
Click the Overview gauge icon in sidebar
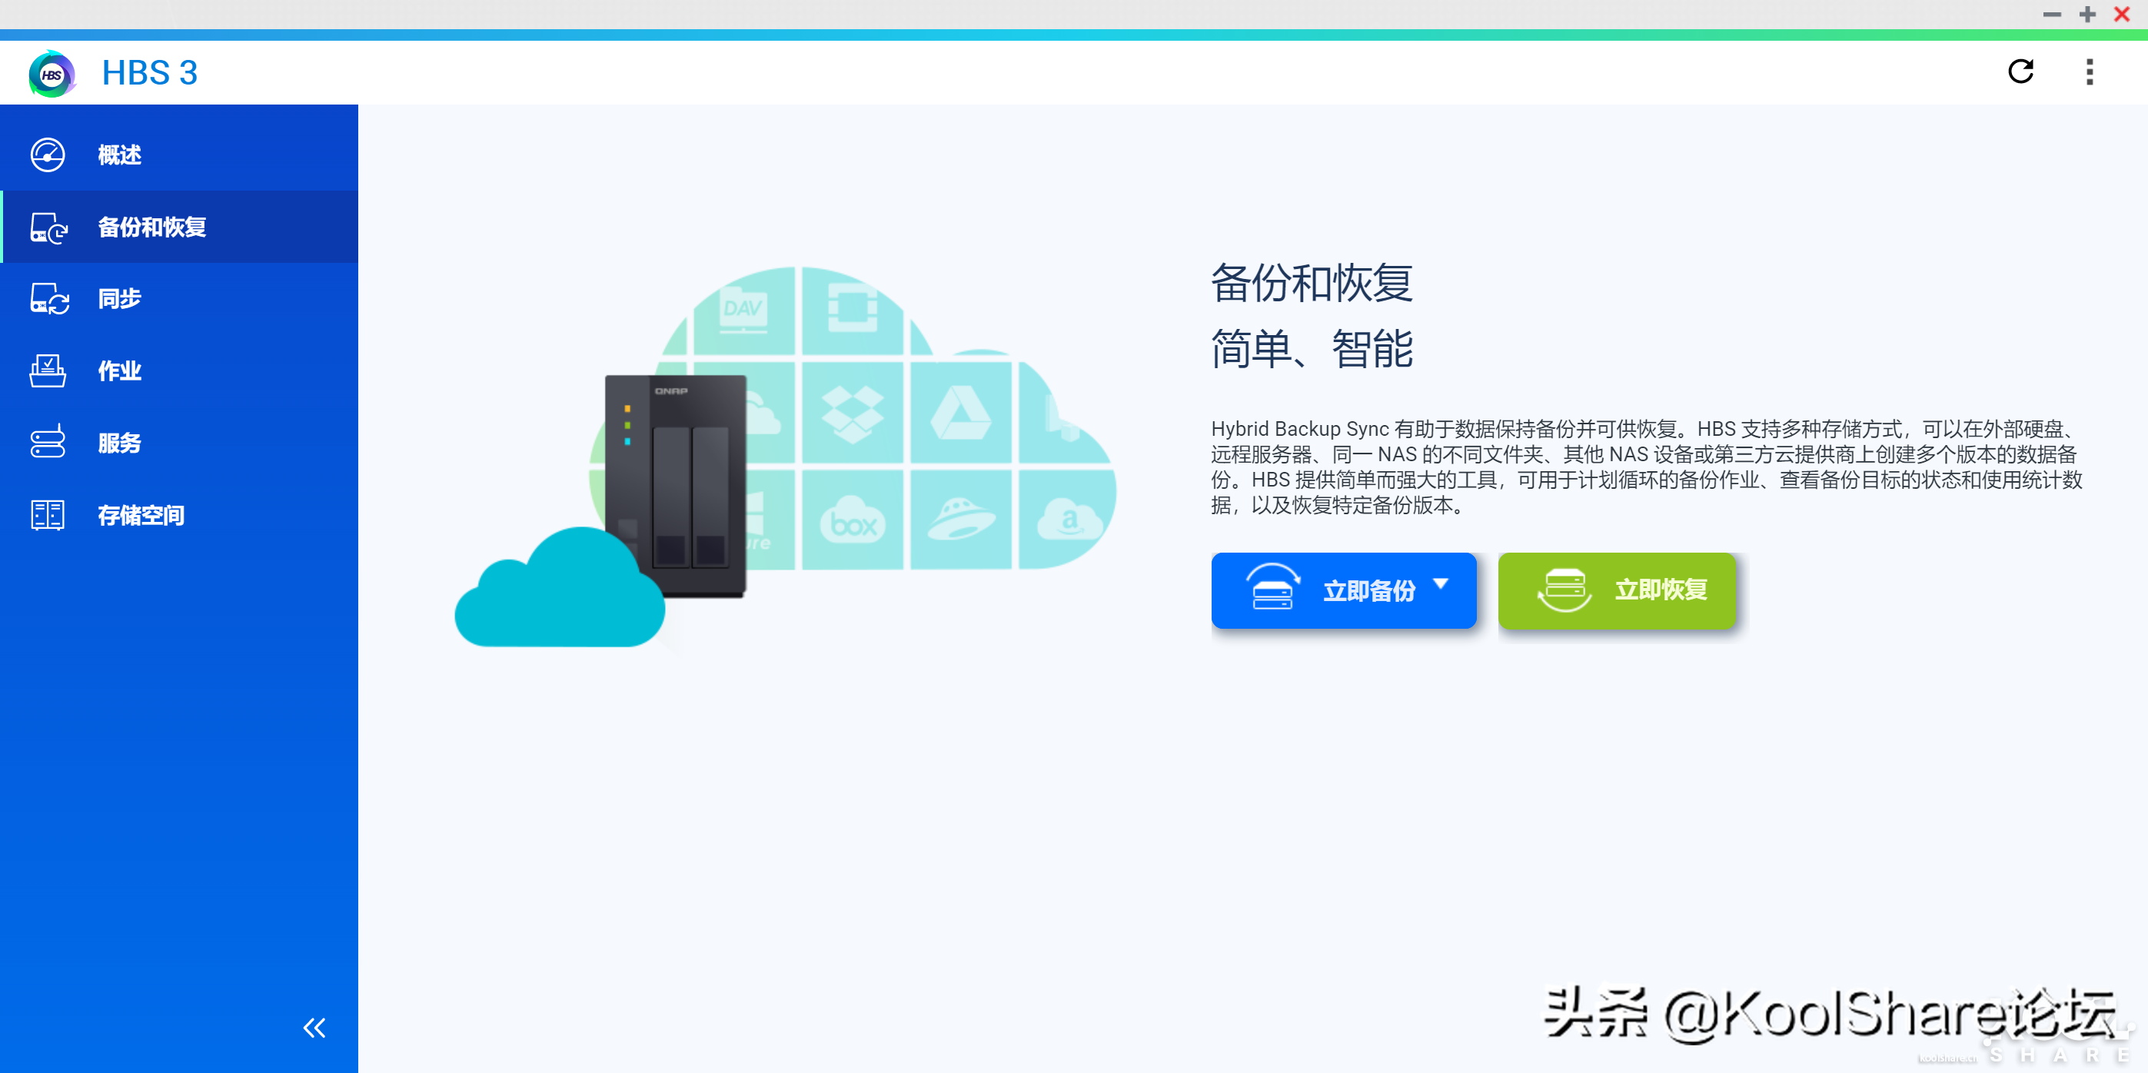[48, 155]
